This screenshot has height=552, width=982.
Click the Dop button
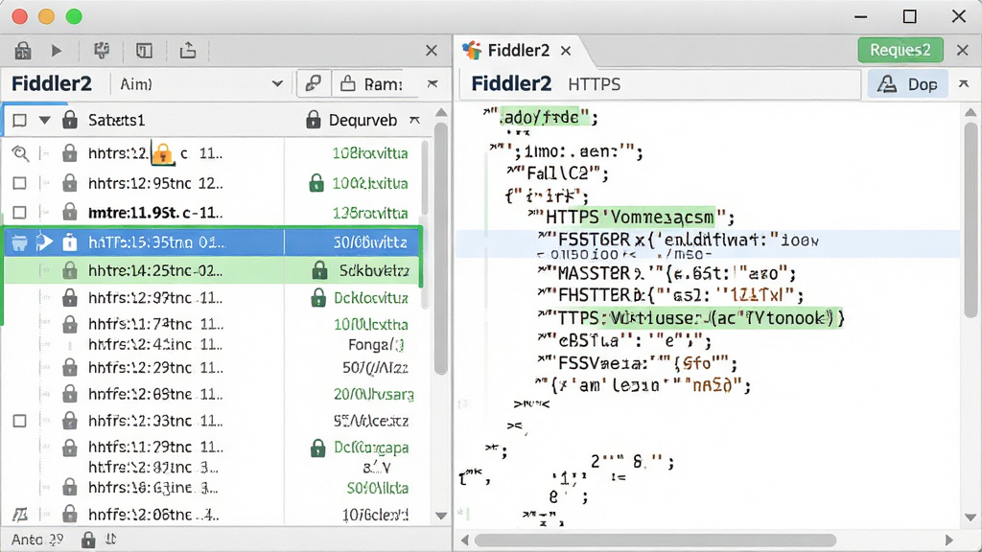(x=908, y=84)
